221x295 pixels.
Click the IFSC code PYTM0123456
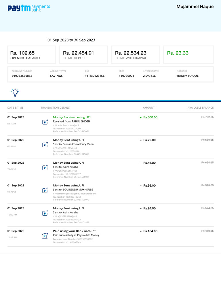click(x=94, y=76)
